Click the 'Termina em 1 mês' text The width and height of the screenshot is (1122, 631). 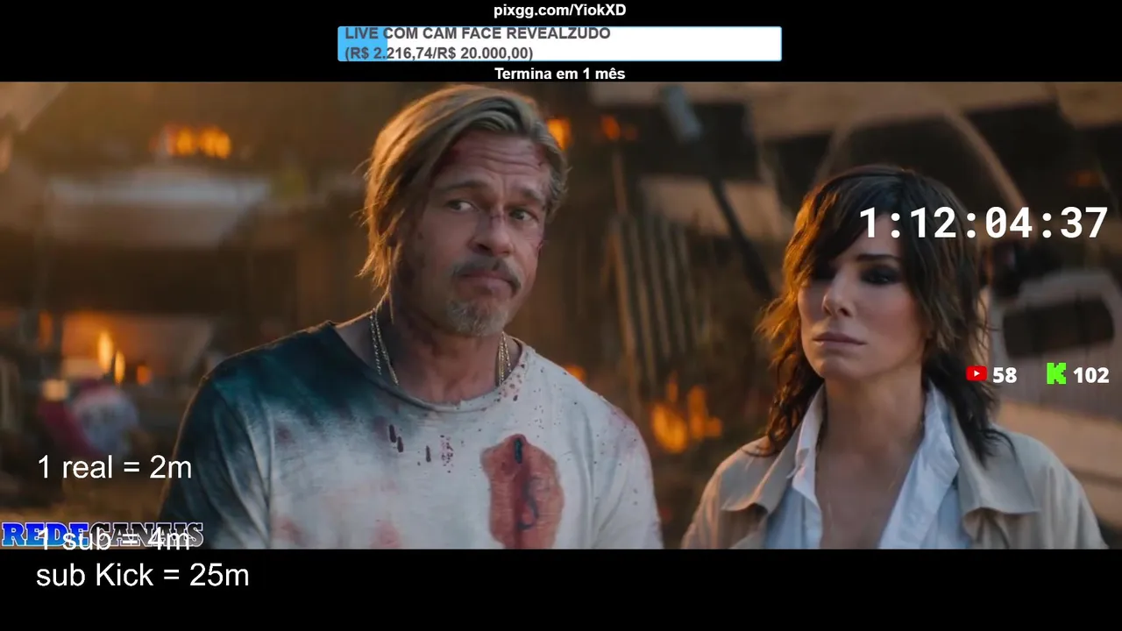(x=560, y=74)
